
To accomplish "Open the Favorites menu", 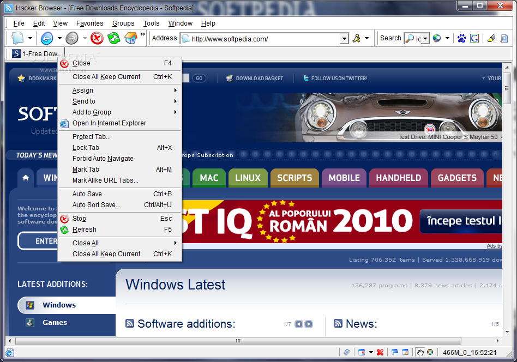I will click(x=89, y=23).
